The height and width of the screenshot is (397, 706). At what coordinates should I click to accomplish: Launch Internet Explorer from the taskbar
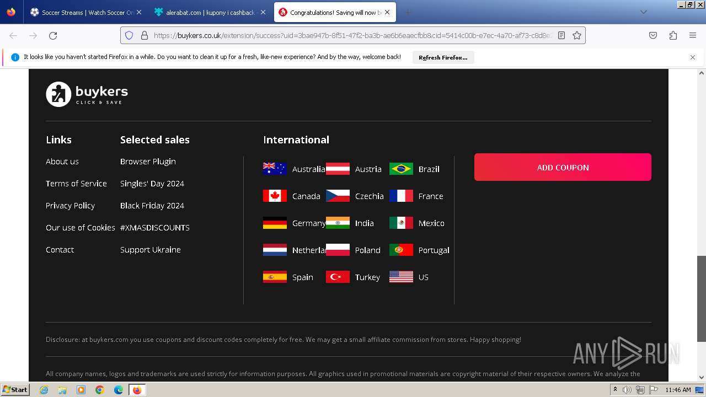click(44, 390)
